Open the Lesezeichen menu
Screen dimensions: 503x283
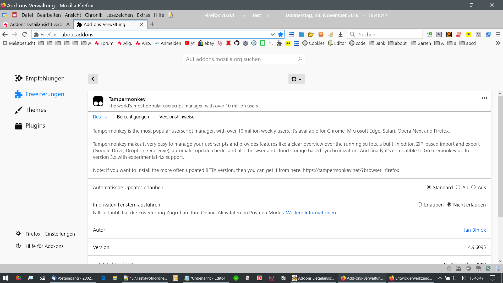pyautogui.click(x=119, y=15)
